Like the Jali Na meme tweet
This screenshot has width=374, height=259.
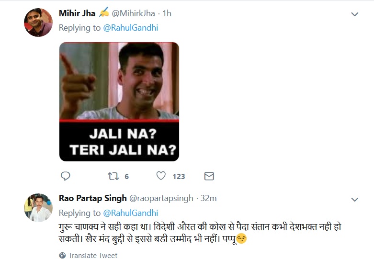point(161,176)
